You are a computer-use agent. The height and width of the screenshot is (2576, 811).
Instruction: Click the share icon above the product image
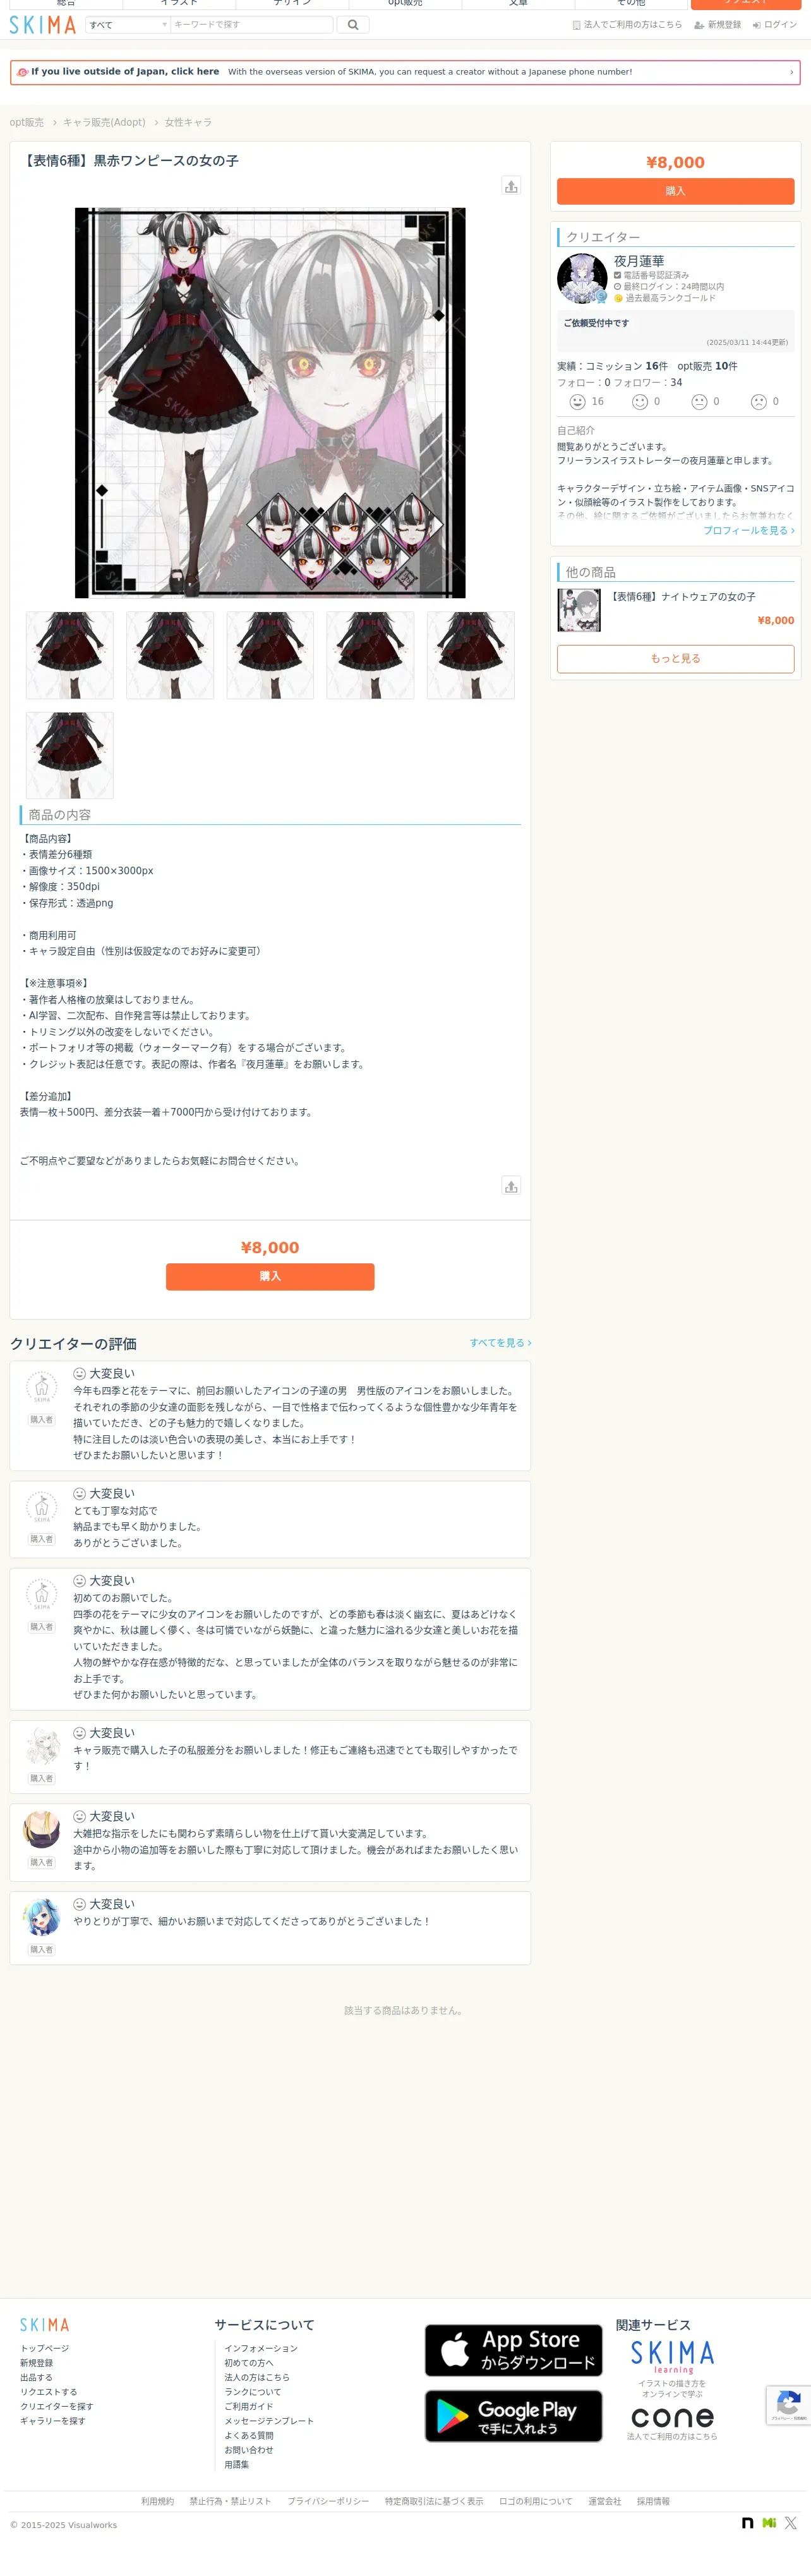(511, 186)
